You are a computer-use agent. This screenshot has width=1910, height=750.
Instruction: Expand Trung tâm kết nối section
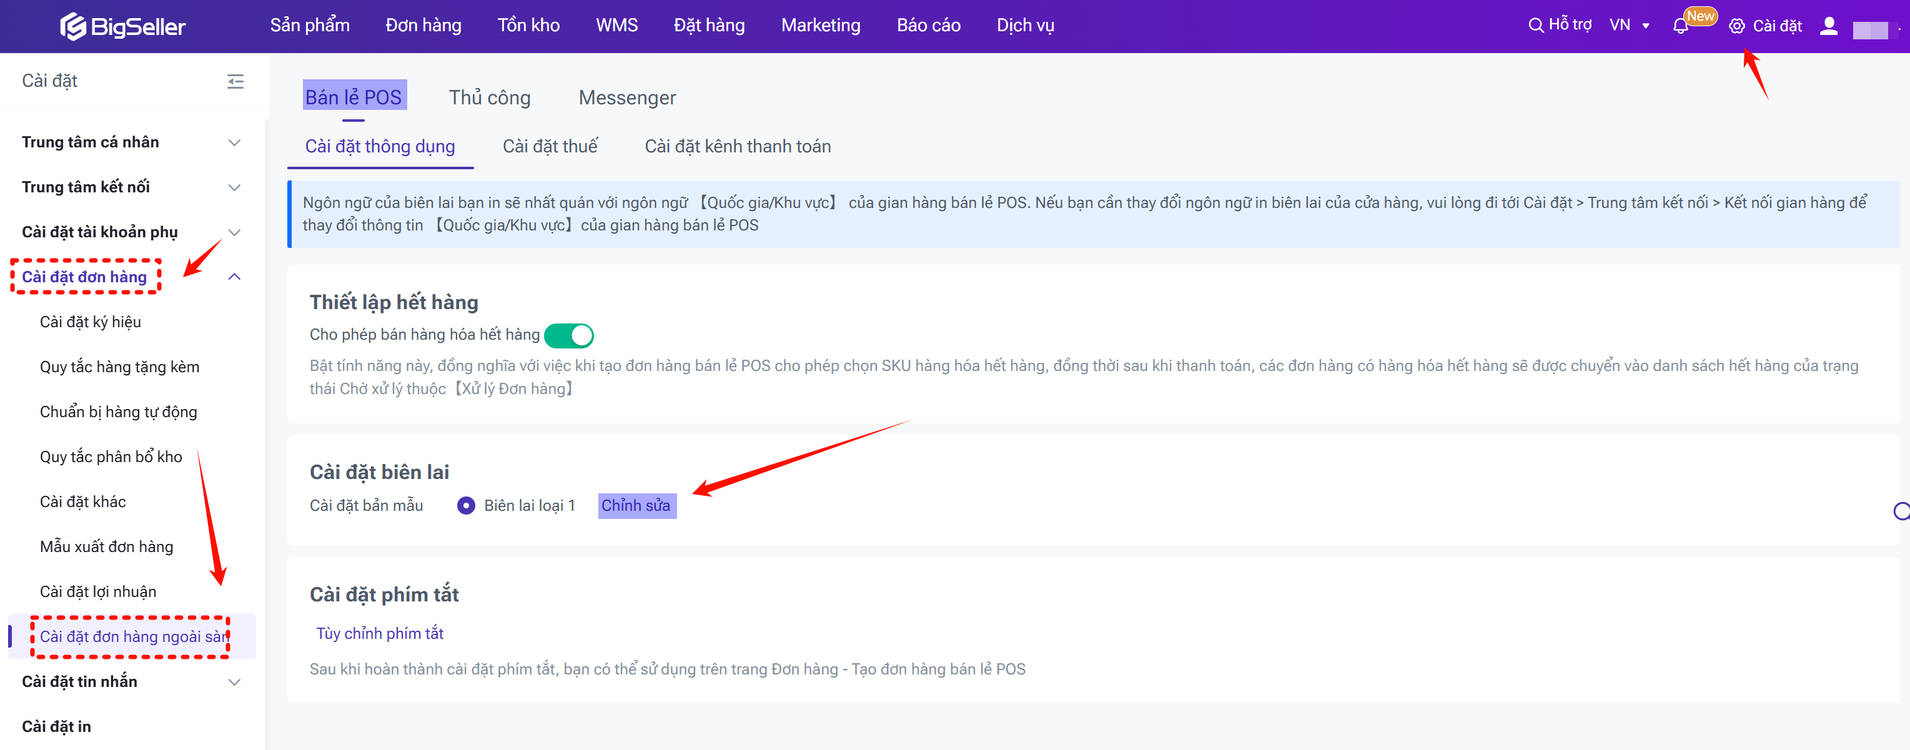click(x=234, y=187)
